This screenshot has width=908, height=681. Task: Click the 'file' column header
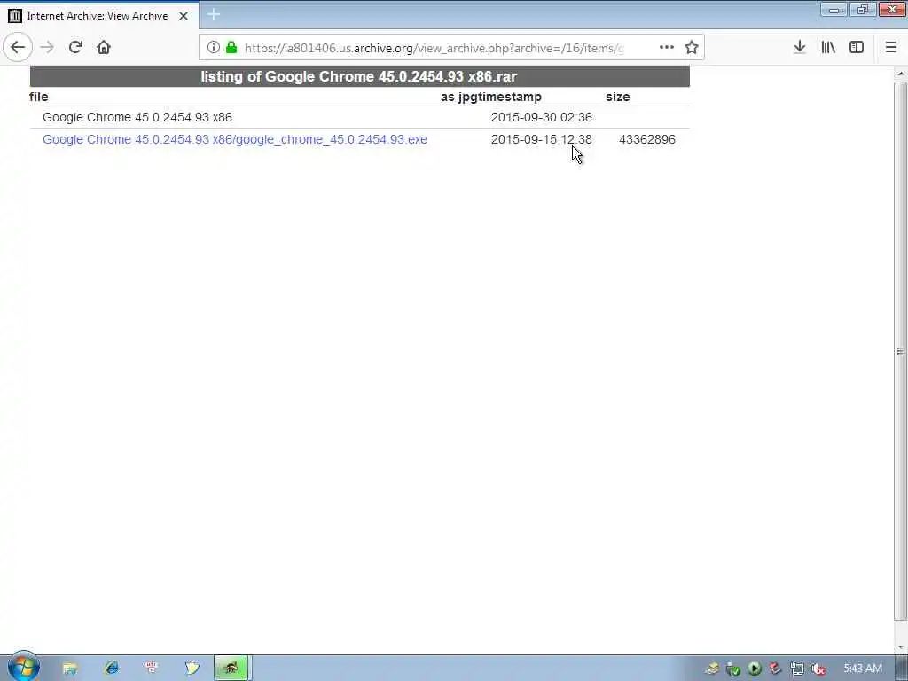pos(39,97)
